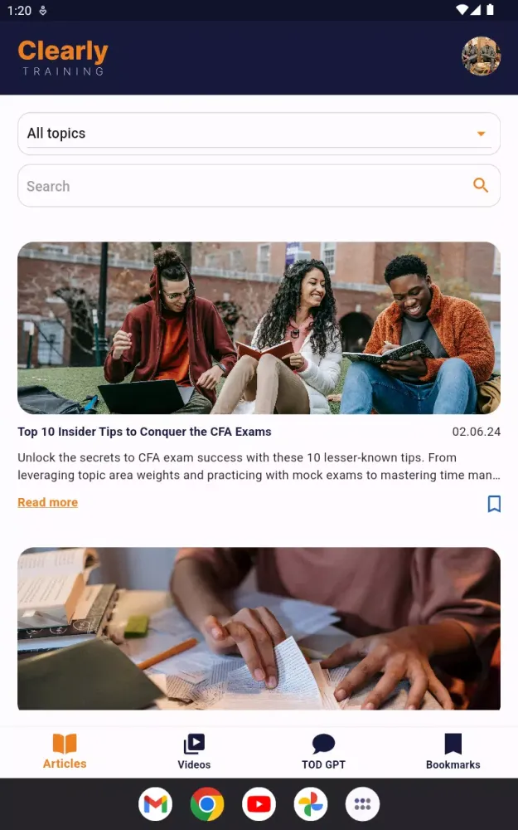Open the app drawer grid icon
518x830 pixels.
pos(363,804)
